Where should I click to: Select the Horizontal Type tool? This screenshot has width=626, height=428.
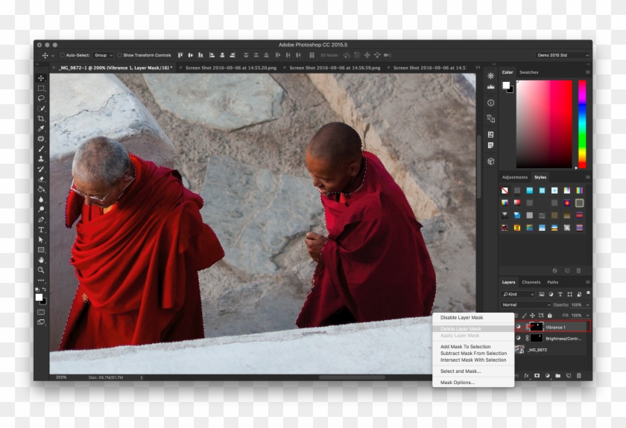41,230
